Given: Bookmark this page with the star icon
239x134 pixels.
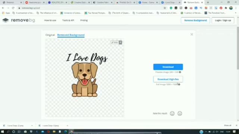Looking at the screenshot, I should tap(165, 8).
